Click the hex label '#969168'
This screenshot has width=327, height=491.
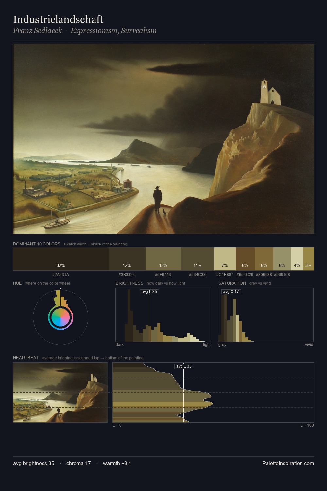click(x=282, y=275)
